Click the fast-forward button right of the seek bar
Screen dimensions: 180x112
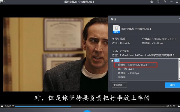[x=178, y=106]
